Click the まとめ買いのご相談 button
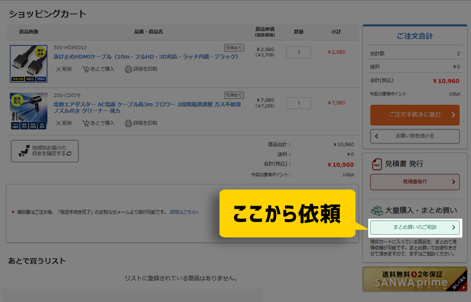This screenshot has width=471, height=302. pyautogui.click(x=415, y=227)
